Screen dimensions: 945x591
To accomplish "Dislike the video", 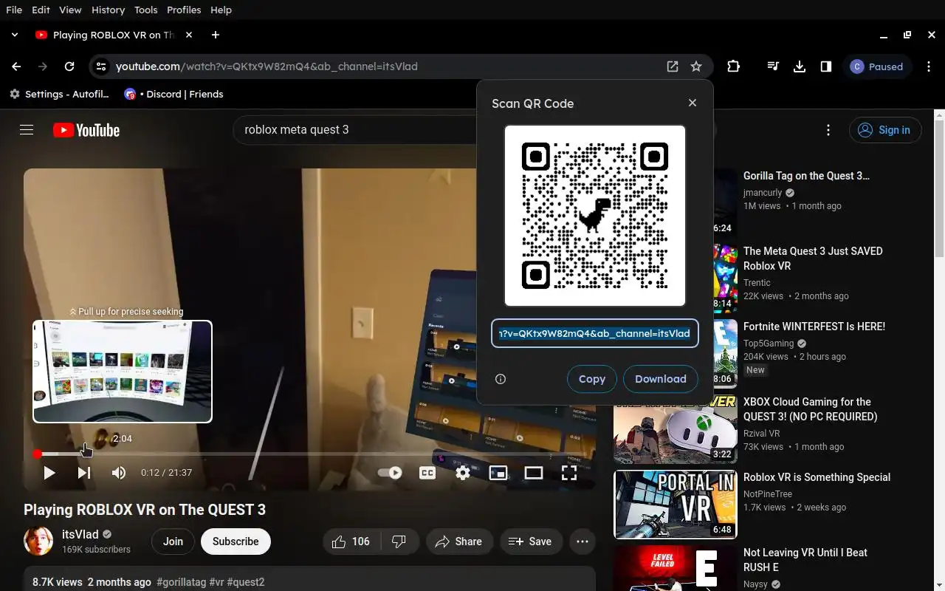I will click(399, 542).
